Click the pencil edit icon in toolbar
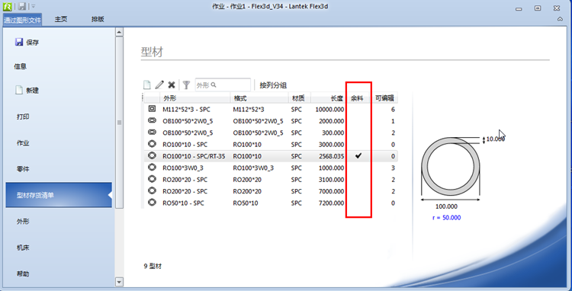The width and height of the screenshot is (572, 291). coord(159,85)
